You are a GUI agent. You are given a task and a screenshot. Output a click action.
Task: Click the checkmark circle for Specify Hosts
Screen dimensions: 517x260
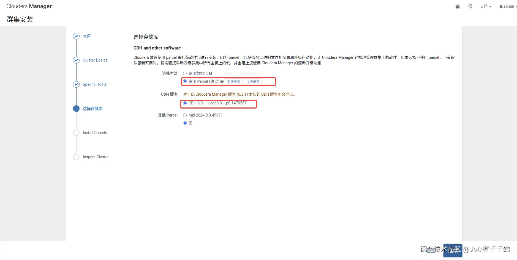coord(76,84)
